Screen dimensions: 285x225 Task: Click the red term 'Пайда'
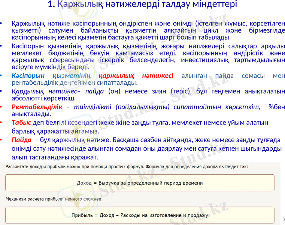click(21, 140)
